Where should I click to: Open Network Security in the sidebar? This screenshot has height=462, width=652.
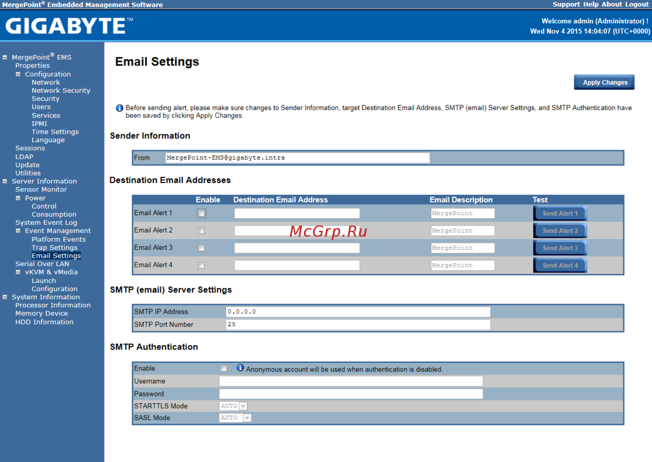click(61, 91)
